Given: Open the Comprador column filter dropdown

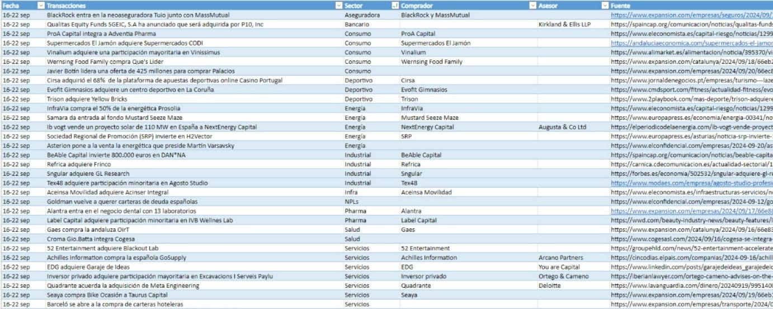Looking at the screenshot, I should click(x=533, y=5).
